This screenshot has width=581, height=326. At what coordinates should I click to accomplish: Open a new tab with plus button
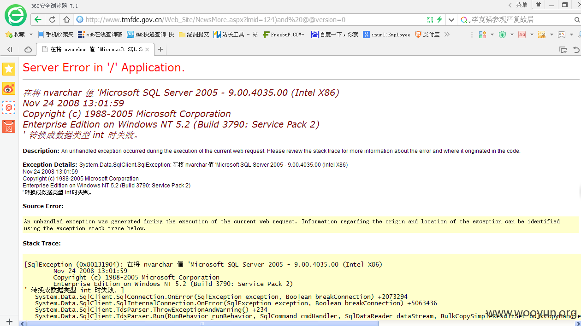tap(160, 49)
